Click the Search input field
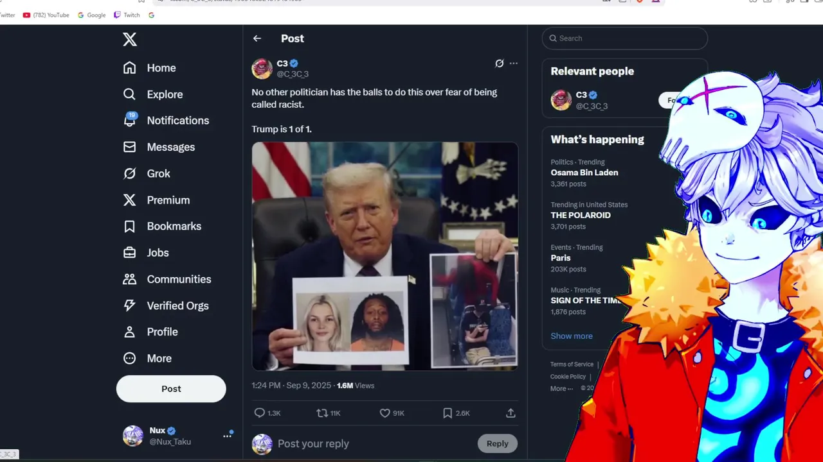The height and width of the screenshot is (462, 823). pos(624,38)
